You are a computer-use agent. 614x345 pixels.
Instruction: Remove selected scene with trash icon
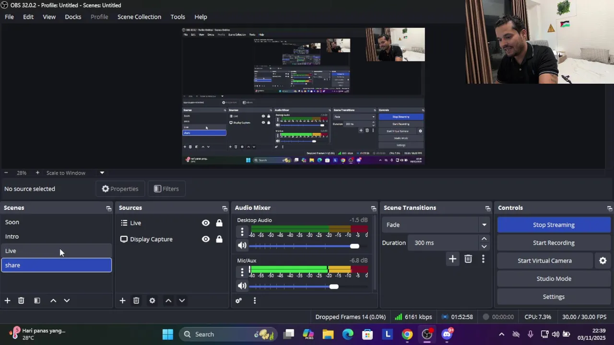[21, 300]
